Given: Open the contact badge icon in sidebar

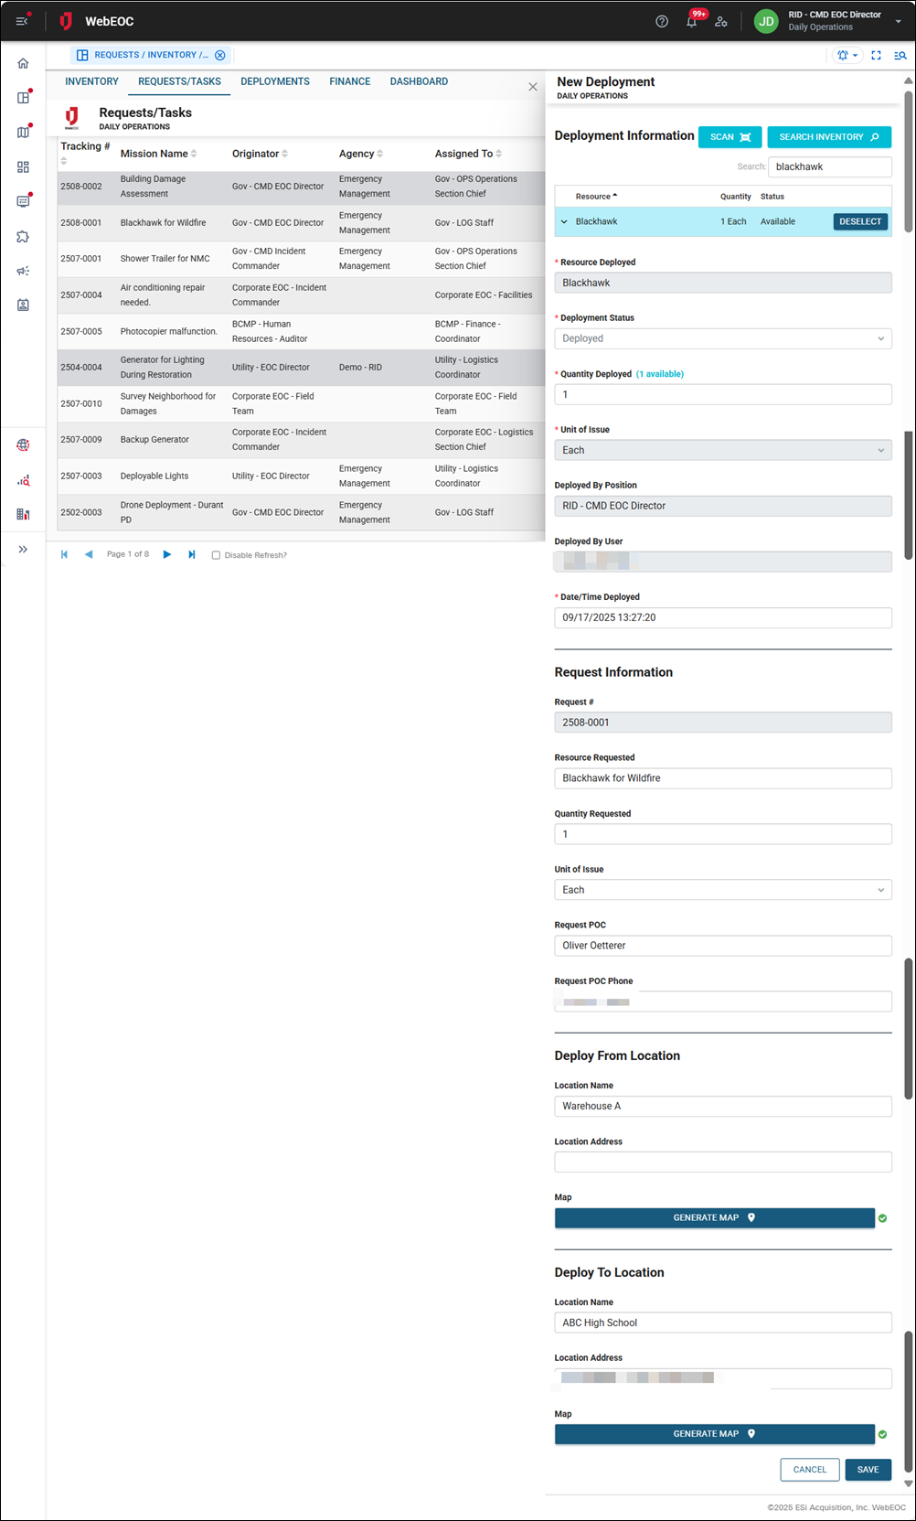Looking at the screenshot, I should (23, 305).
